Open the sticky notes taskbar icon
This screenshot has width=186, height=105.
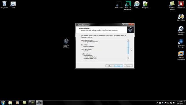click(24, 103)
